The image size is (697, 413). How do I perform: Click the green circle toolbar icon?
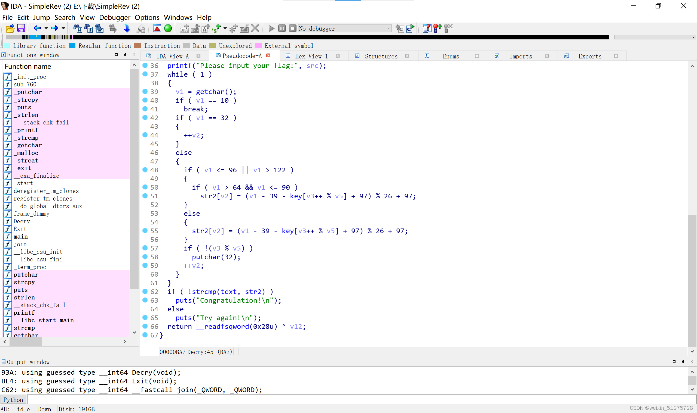pos(168,28)
